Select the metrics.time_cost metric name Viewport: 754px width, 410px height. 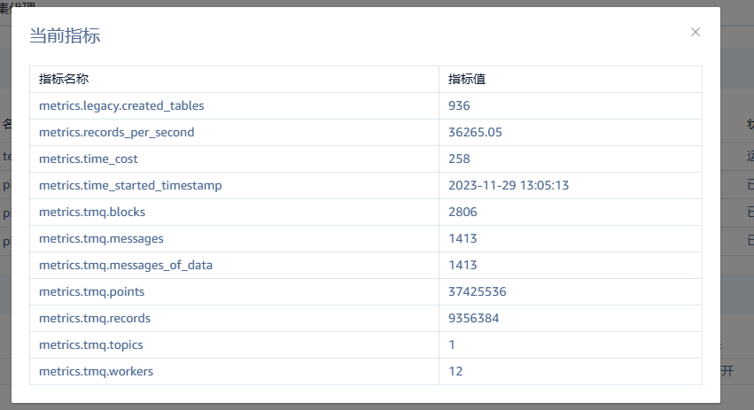[89, 159]
